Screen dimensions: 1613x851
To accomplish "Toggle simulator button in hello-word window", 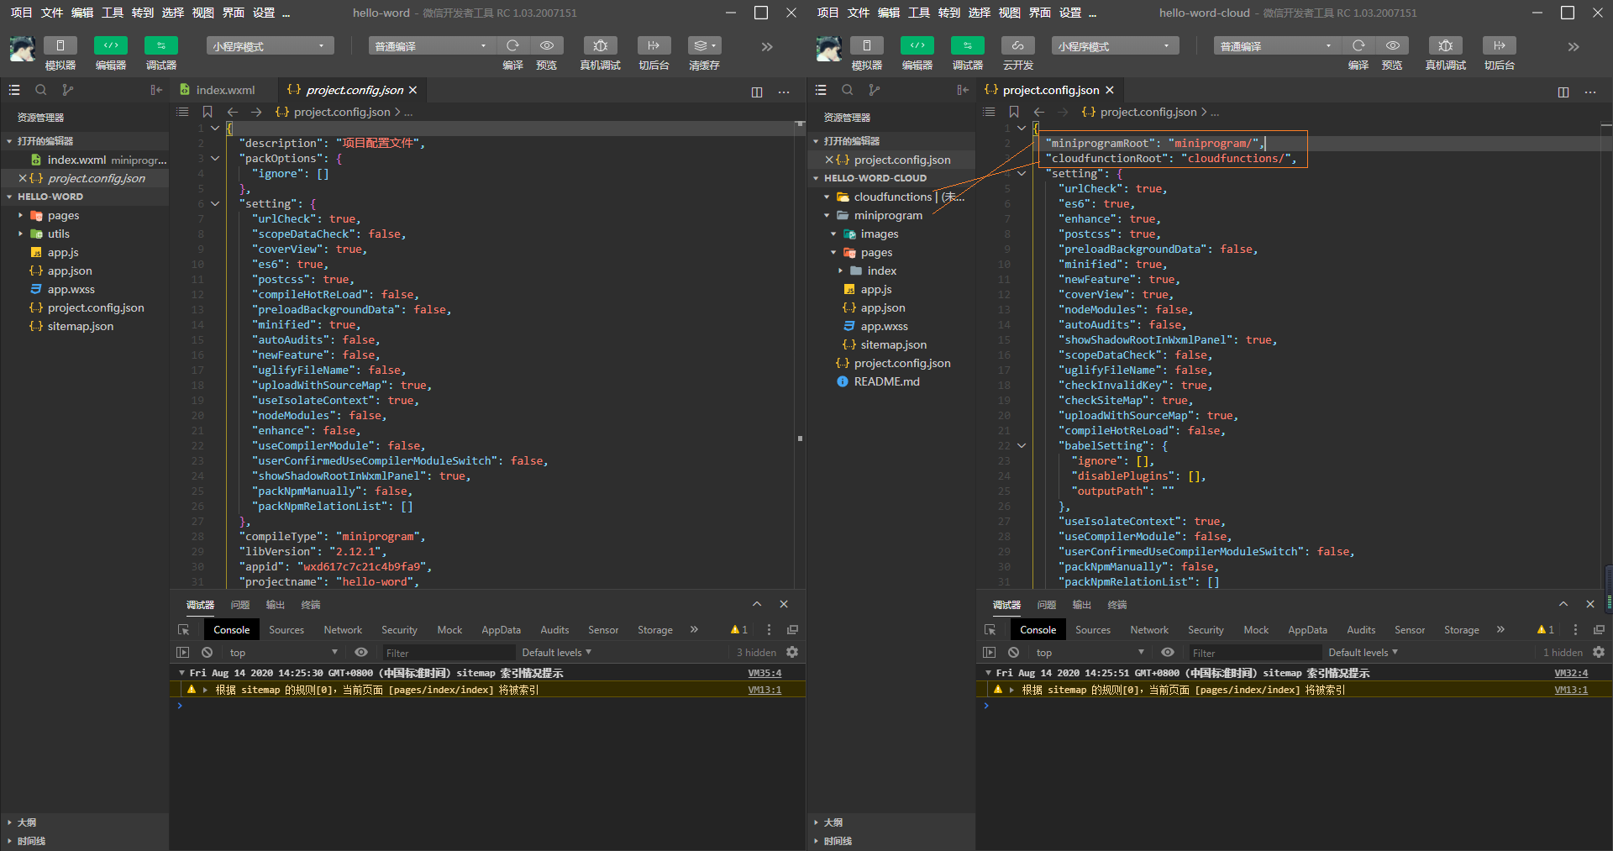I will (x=60, y=45).
